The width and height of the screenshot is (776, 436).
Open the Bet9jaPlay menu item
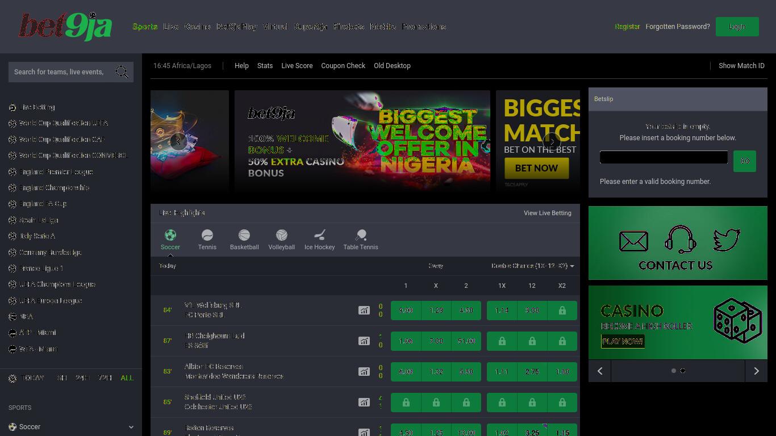pyautogui.click(x=237, y=27)
